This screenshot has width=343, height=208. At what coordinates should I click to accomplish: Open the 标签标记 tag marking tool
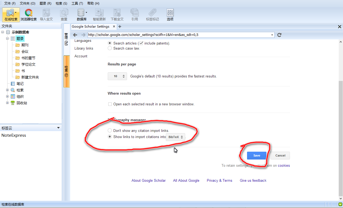click(x=152, y=15)
